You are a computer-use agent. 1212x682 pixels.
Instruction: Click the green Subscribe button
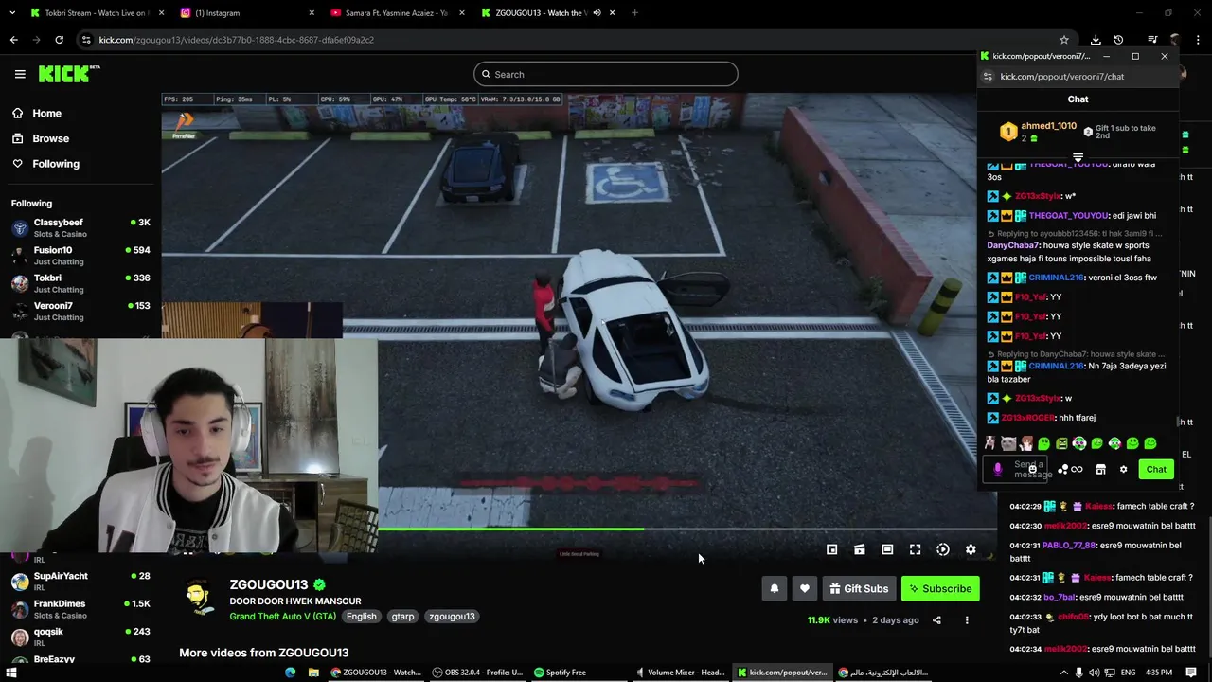(x=940, y=588)
